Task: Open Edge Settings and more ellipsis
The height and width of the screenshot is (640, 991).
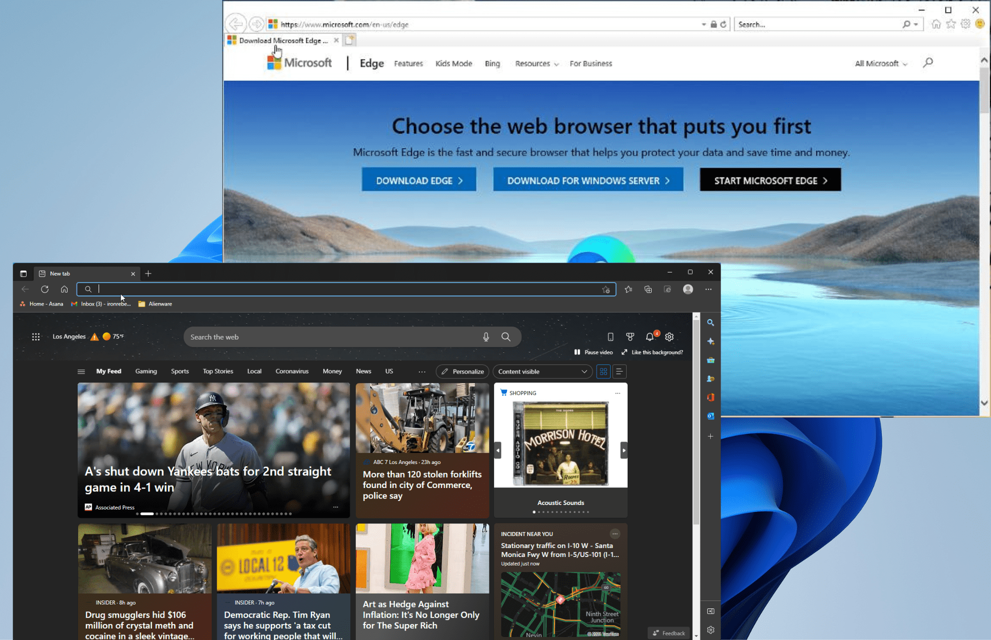Action: [708, 289]
